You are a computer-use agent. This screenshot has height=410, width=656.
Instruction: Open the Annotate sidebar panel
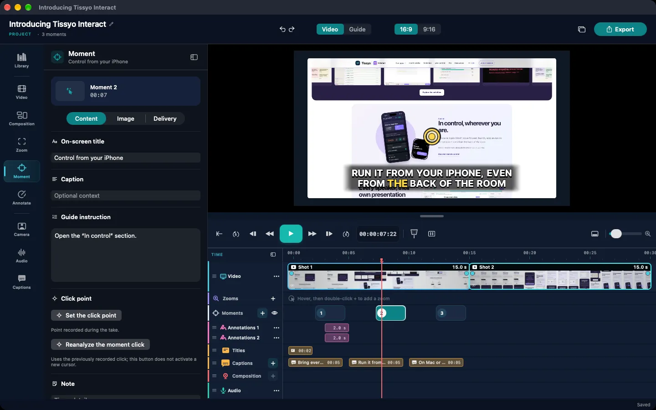[x=21, y=197]
